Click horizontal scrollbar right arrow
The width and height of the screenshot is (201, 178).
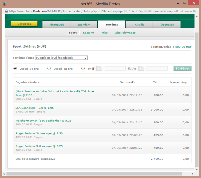193,174
